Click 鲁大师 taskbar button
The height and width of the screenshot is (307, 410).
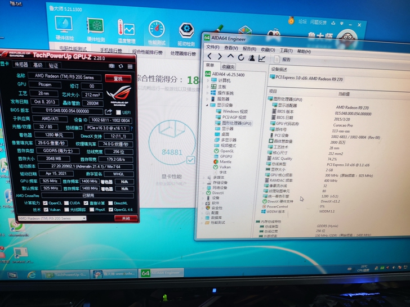click(114, 274)
